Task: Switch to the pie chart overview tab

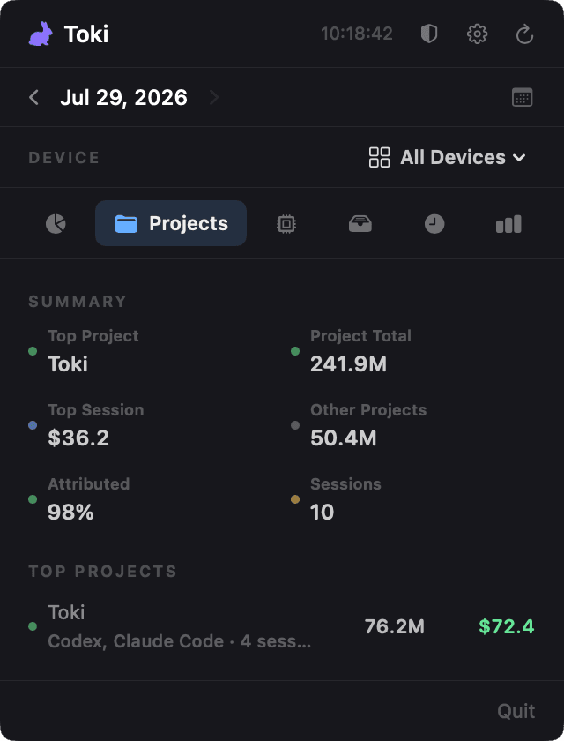Action: coord(56,223)
